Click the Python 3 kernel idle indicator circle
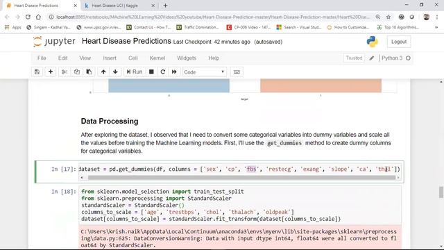Viewport: 444px width, 250px height. coord(408,58)
